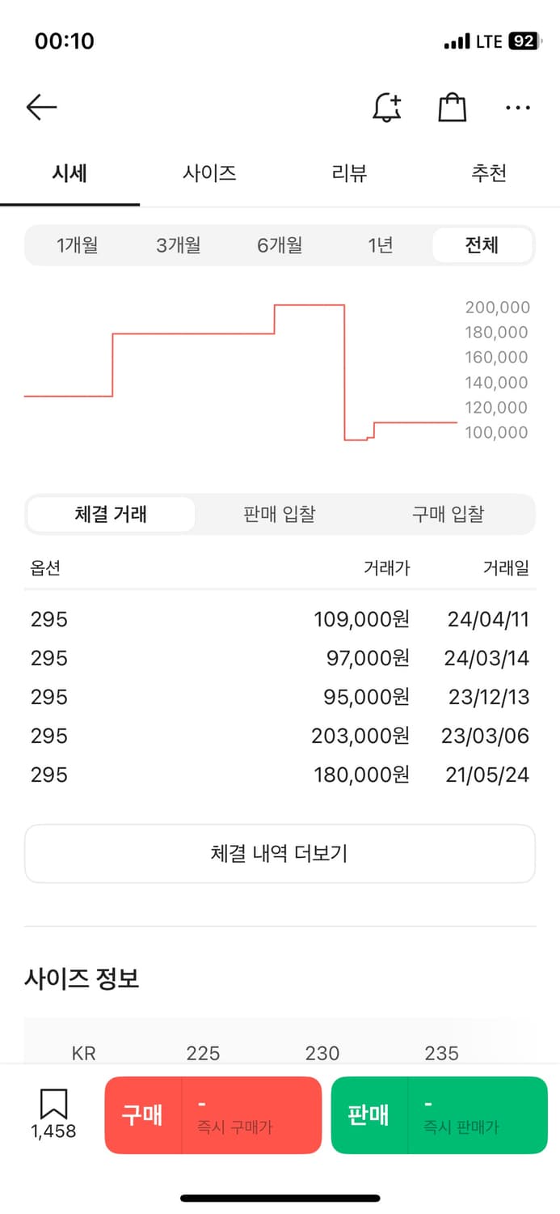Select the 6개월 chart period
560x1214 pixels.
[280, 245]
